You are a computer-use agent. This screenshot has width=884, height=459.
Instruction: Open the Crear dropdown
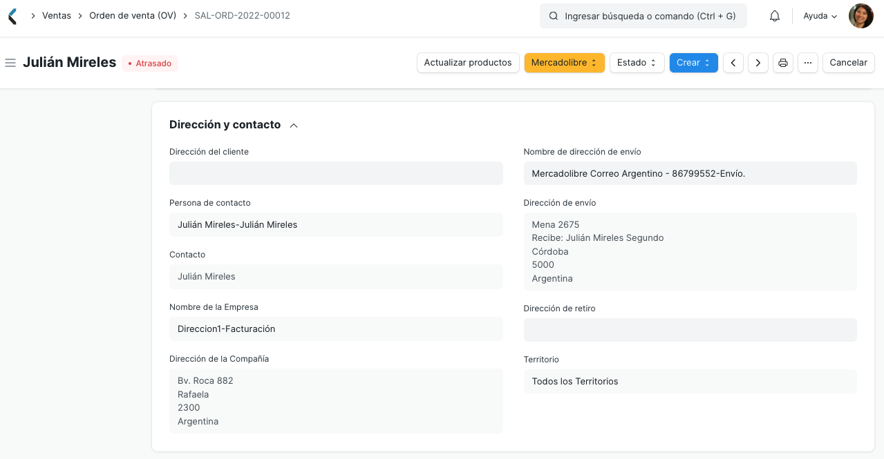693,62
